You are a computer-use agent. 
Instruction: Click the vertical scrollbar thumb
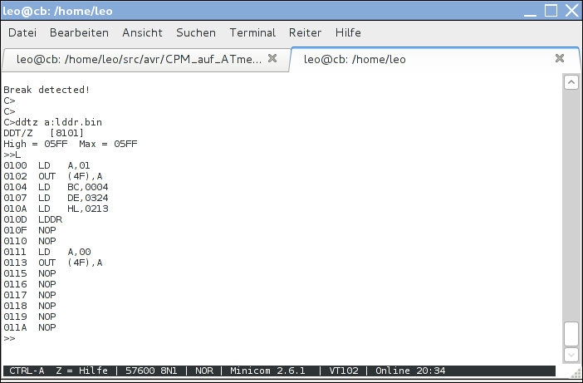tap(571, 334)
